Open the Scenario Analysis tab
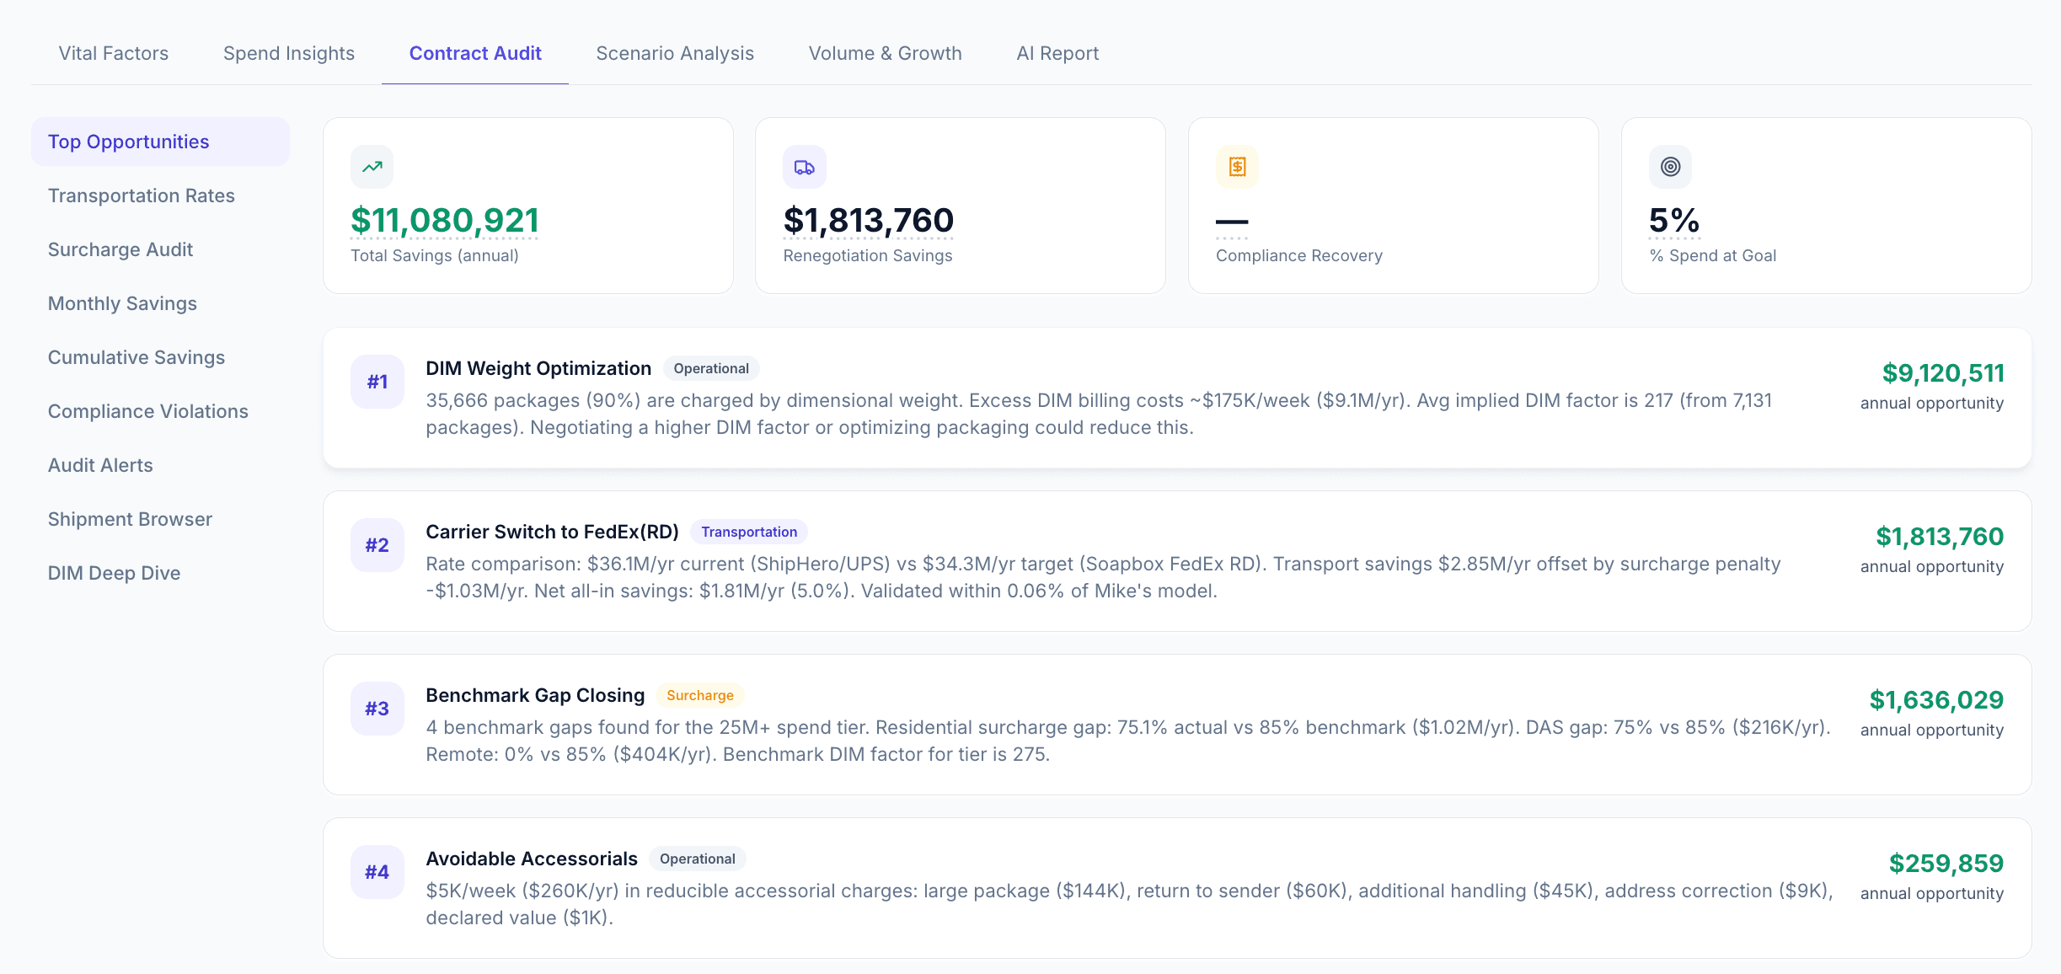This screenshot has height=974, width=2061. pos(674,53)
